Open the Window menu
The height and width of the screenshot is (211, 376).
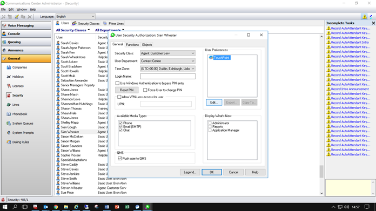22,9
